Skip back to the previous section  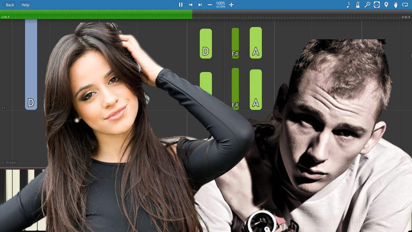(191, 5)
